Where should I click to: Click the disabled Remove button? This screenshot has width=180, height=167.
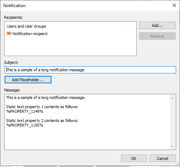click(x=157, y=36)
